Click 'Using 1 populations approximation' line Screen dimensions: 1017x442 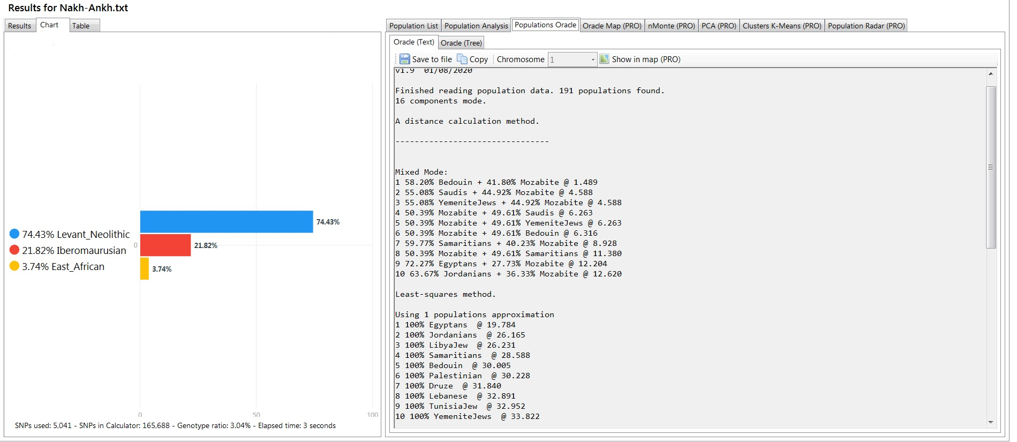[474, 314]
